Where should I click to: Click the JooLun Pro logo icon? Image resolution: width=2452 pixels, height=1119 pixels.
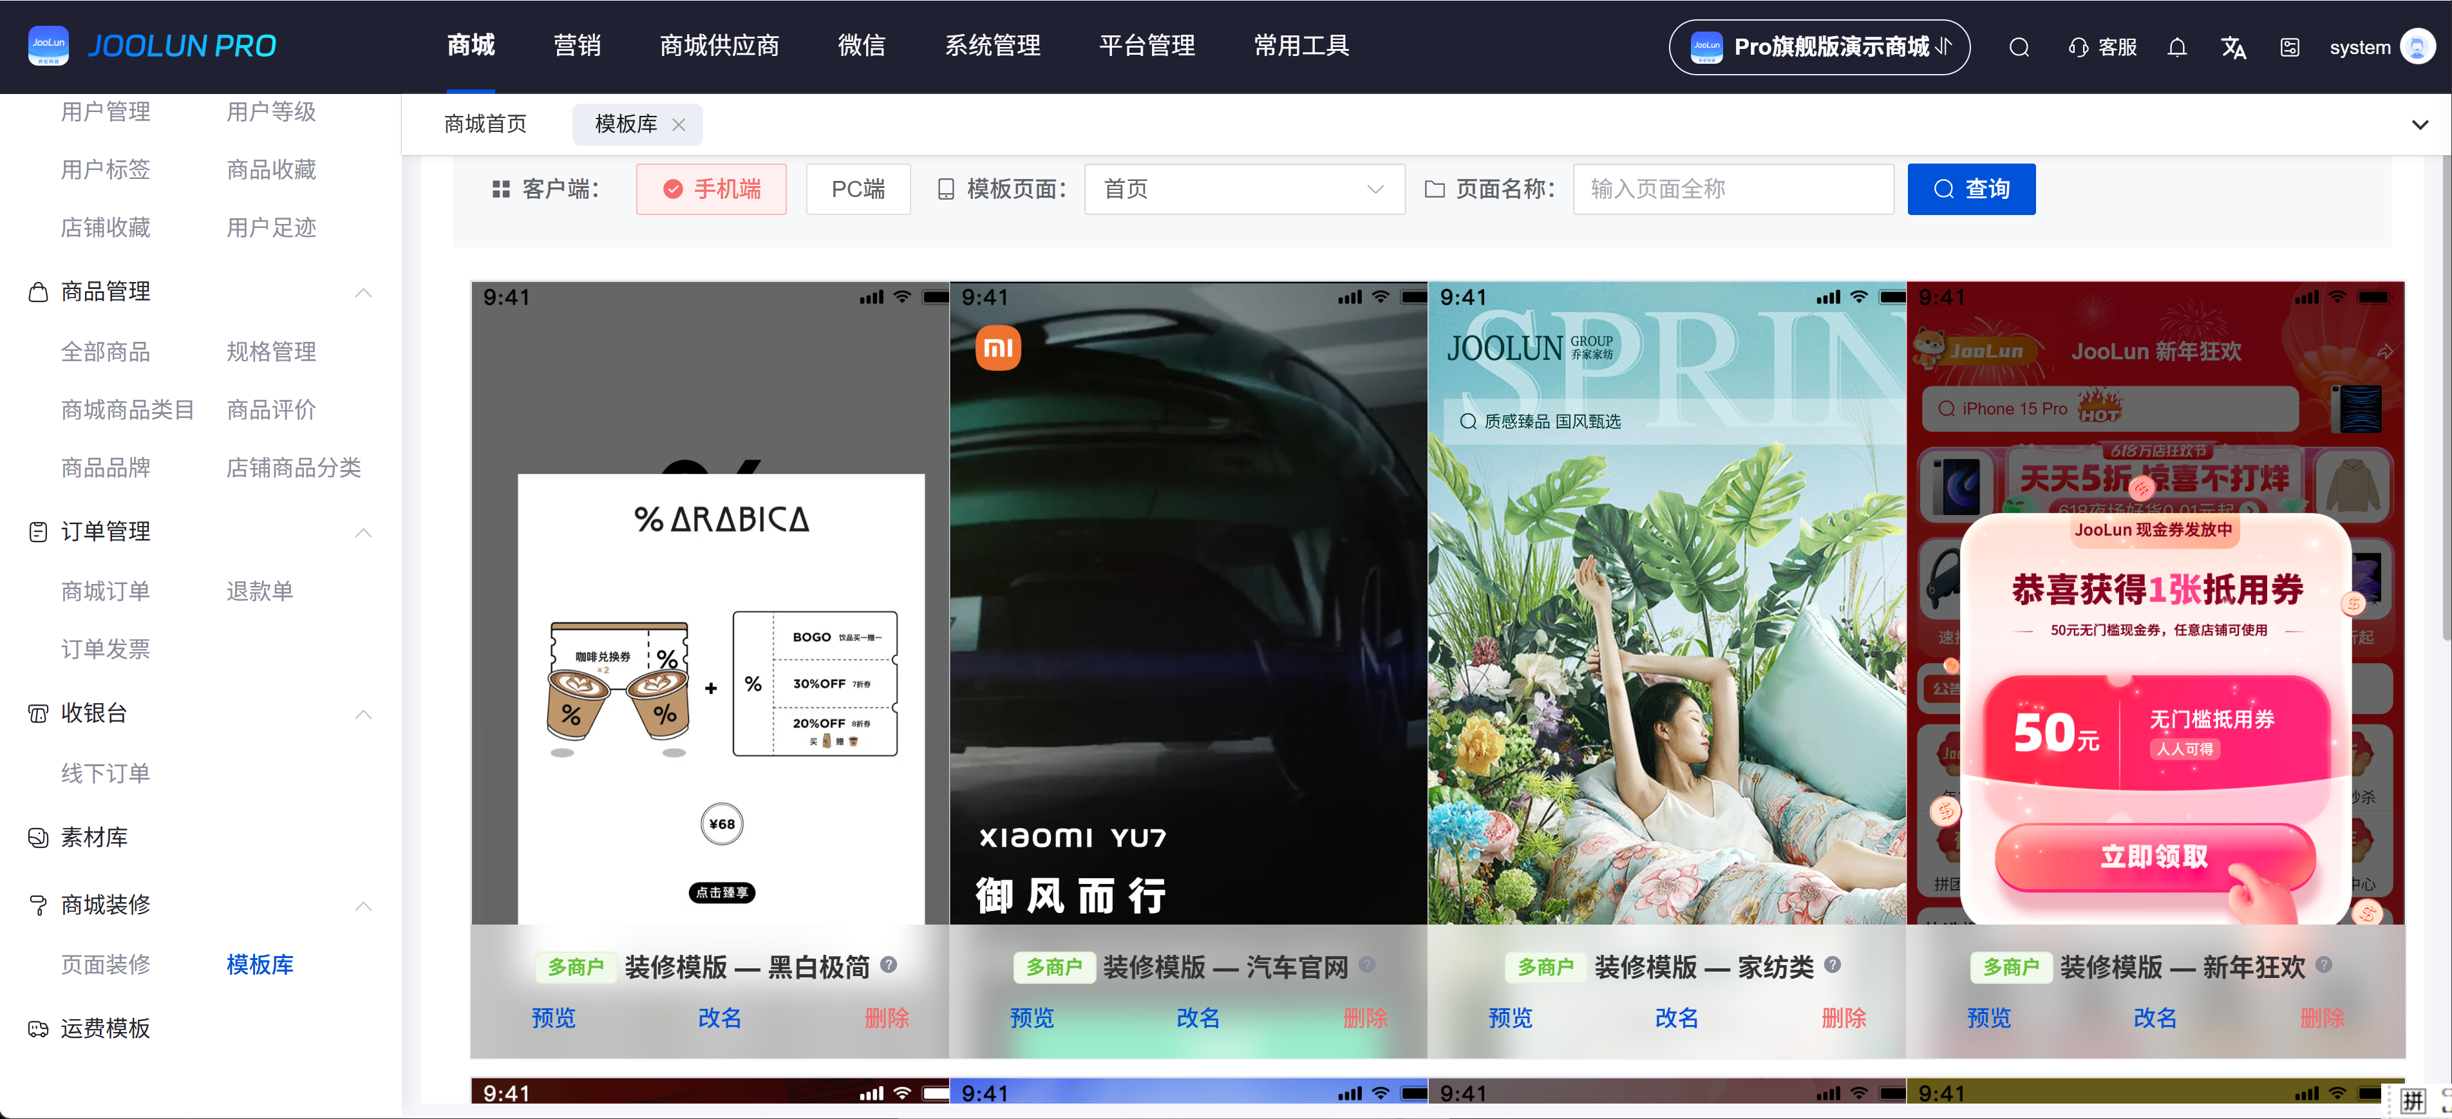[48, 46]
